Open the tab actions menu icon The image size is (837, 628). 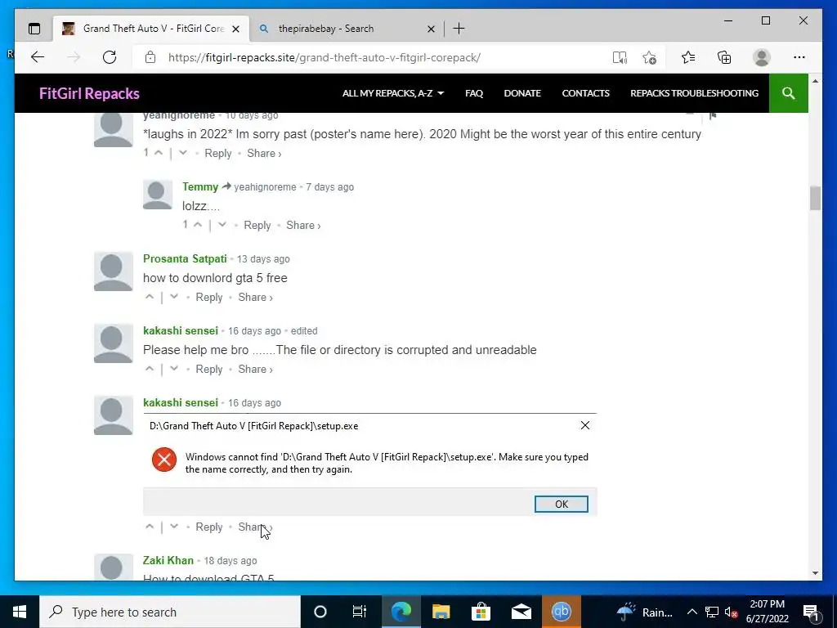(x=34, y=29)
